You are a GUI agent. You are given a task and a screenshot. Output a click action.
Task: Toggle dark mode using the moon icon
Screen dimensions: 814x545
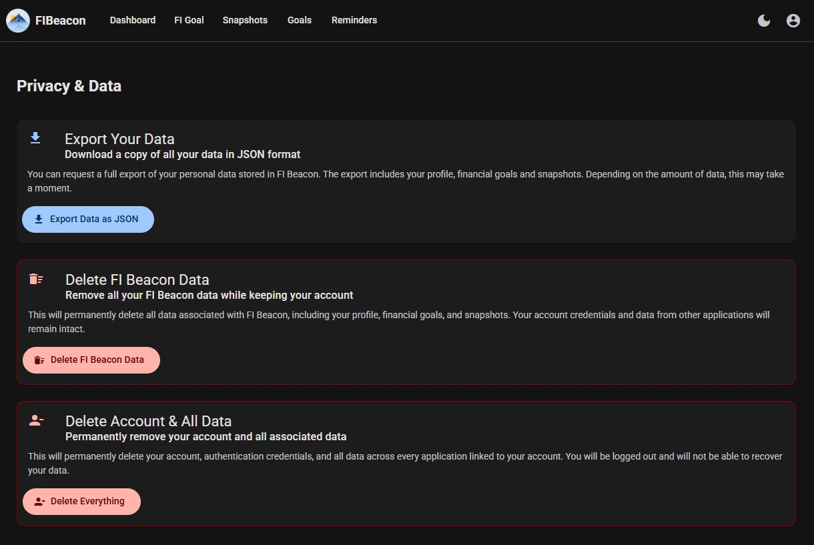pos(763,21)
